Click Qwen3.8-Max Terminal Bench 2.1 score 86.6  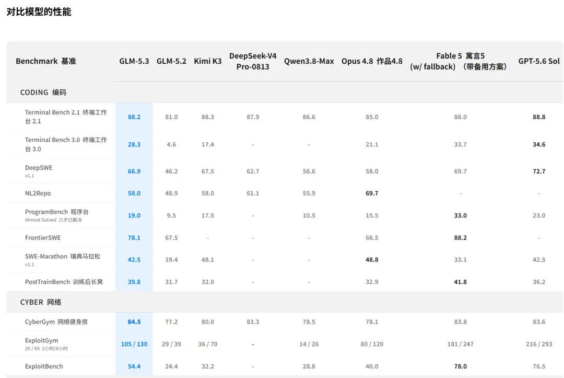309,117
